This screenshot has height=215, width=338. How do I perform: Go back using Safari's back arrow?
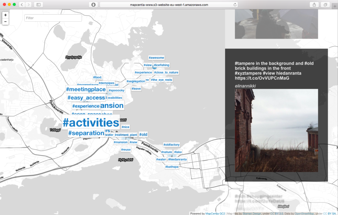22,5
